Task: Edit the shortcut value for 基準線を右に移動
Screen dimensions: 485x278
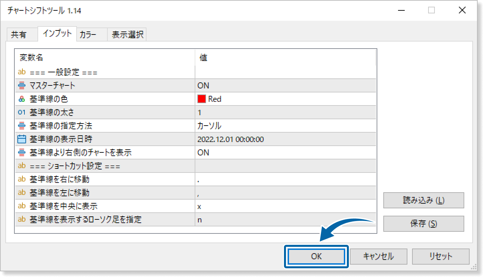Action: [x=285, y=179]
